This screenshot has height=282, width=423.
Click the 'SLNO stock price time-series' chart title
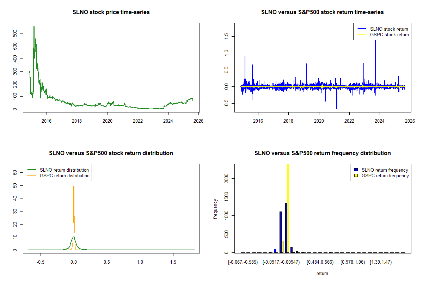pos(111,12)
